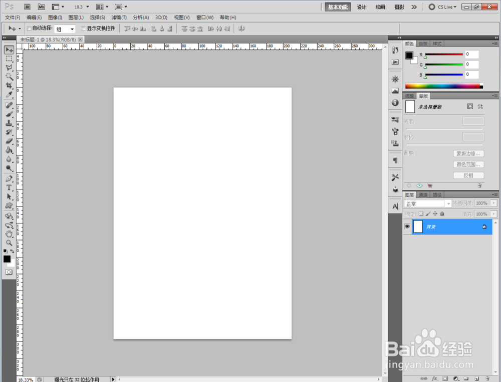
Task: Click the 设计 workspace button
Action: coord(361,7)
